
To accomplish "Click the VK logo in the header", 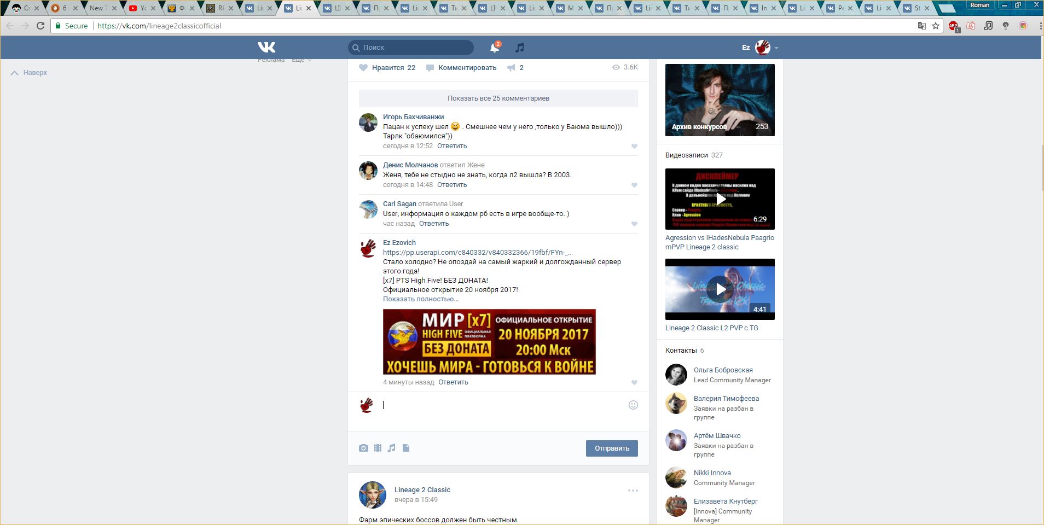I will pyautogui.click(x=266, y=48).
